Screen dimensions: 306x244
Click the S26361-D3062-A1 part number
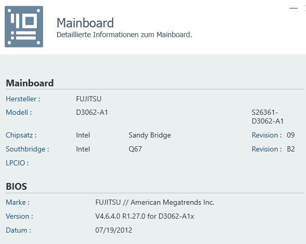click(268, 117)
